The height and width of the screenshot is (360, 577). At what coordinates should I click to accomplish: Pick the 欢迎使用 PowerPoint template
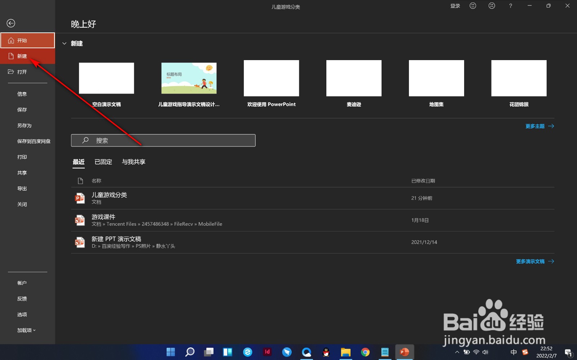click(x=272, y=78)
